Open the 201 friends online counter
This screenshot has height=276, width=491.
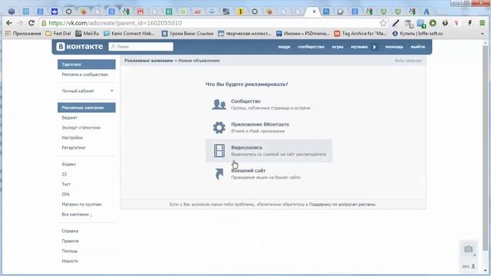469,266
